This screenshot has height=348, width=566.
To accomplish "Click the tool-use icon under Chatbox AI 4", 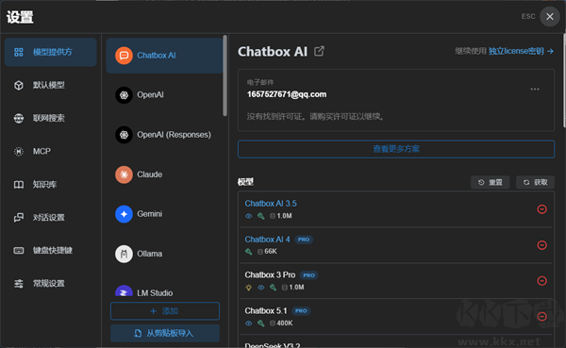I will pyautogui.click(x=249, y=252).
